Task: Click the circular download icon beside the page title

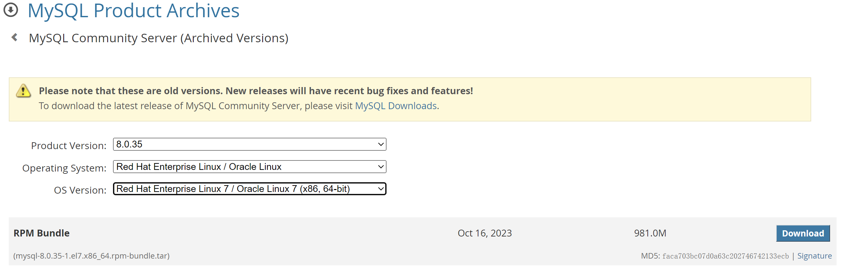Action: (10, 10)
